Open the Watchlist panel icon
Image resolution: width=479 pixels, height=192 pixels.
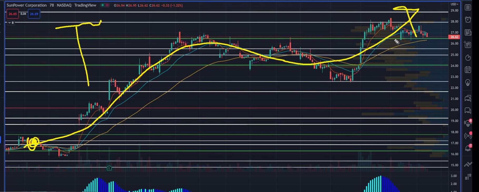tap(468, 7)
